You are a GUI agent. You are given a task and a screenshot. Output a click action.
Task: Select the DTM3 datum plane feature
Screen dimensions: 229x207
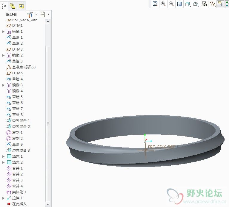pos(15,49)
